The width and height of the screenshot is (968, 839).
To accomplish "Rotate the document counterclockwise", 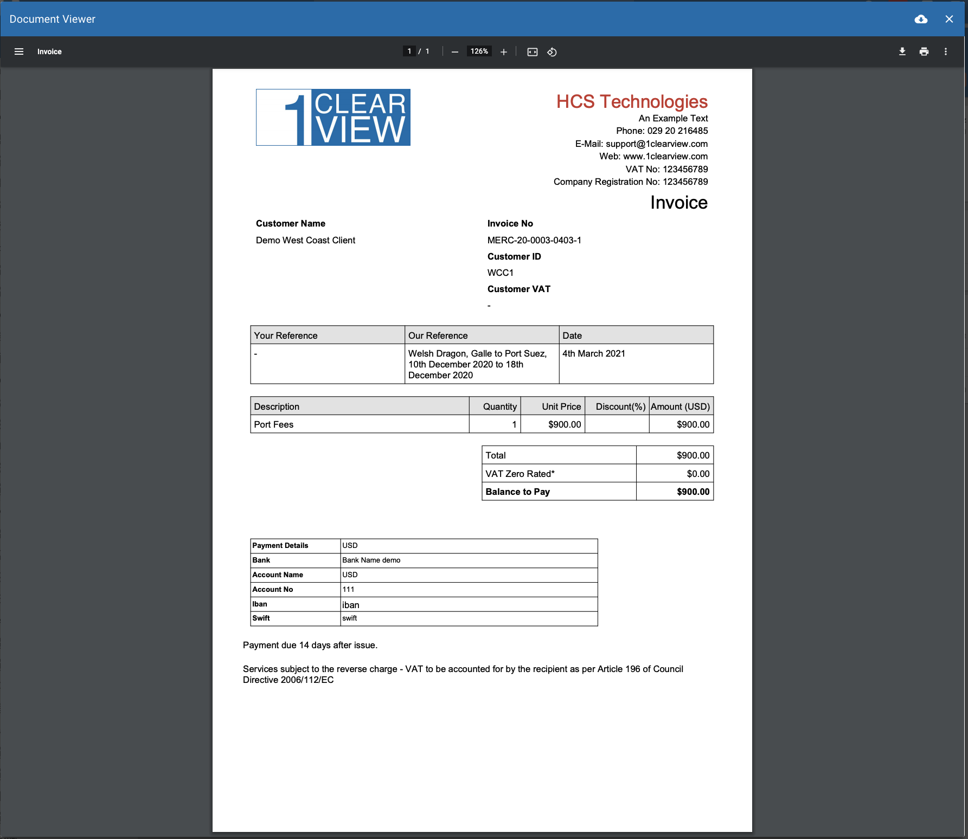I will 552,51.
